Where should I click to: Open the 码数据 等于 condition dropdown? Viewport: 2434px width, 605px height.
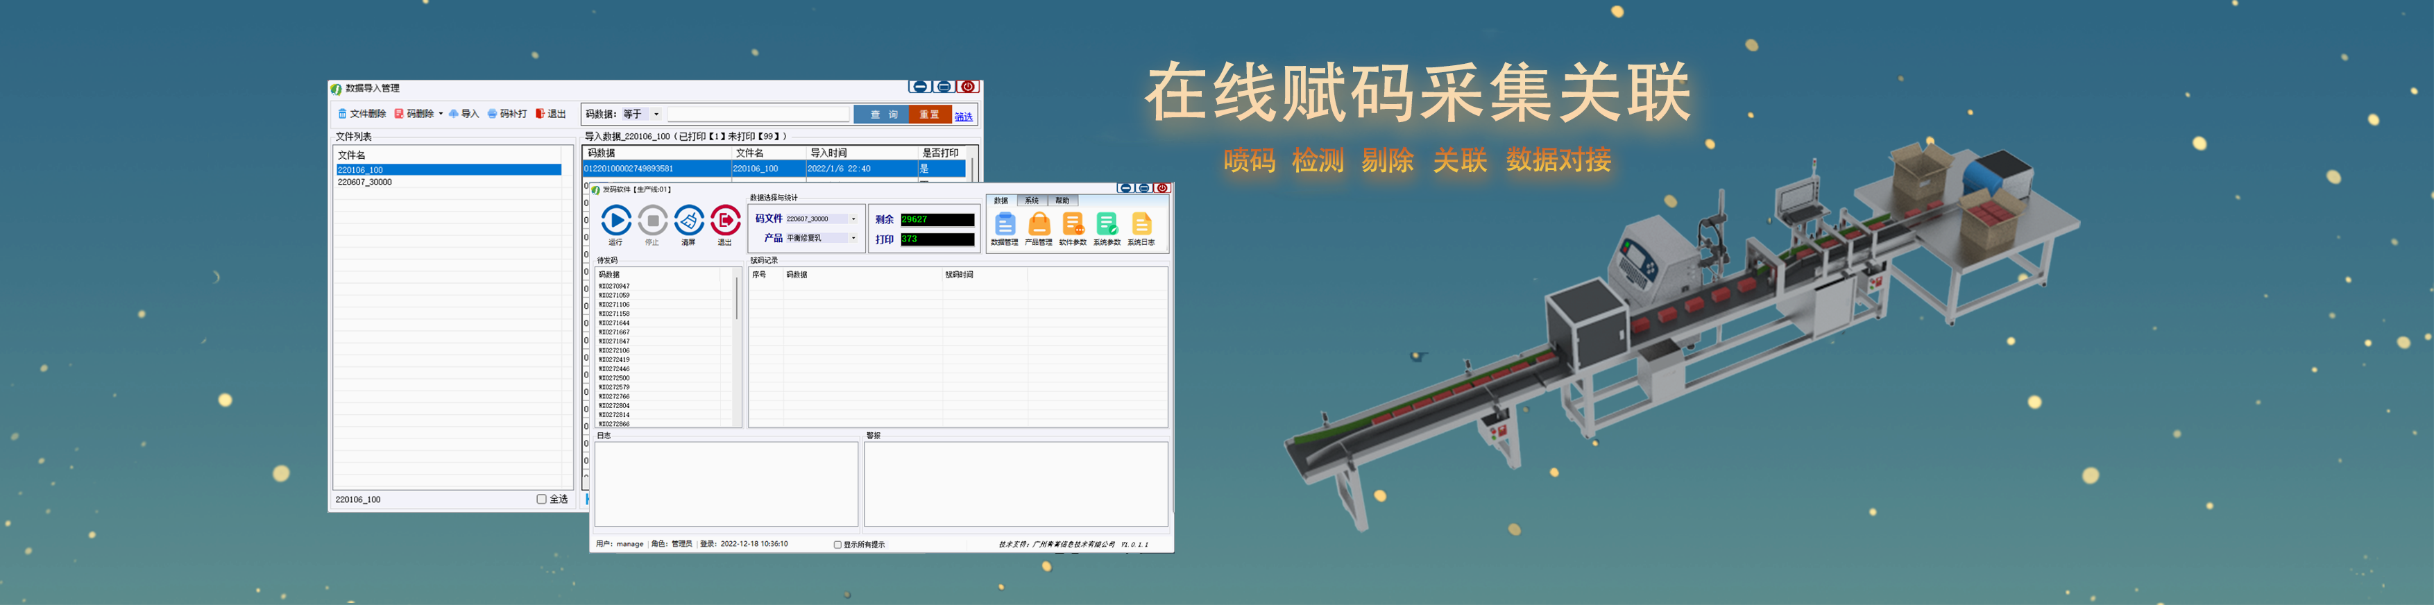(656, 114)
